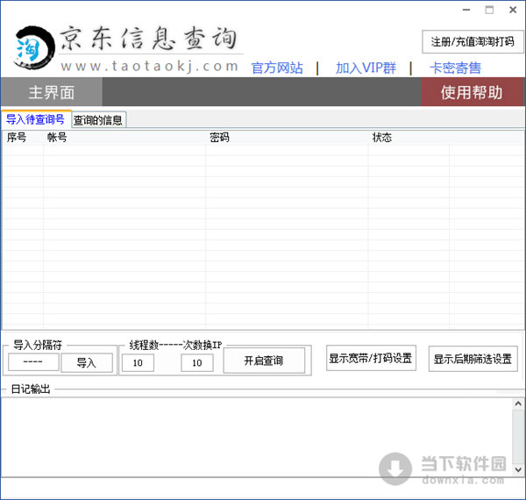Focus the 导入分隔符 input field
The width and height of the screenshot is (526, 500).
(x=33, y=362)
